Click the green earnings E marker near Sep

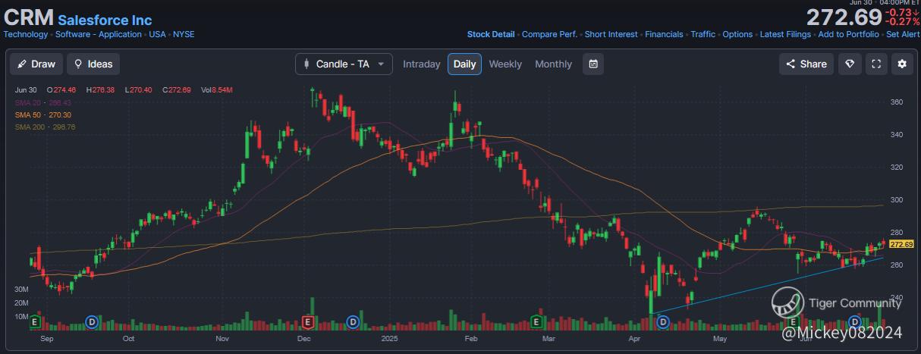pyautogui.click(x=34, y=322)
